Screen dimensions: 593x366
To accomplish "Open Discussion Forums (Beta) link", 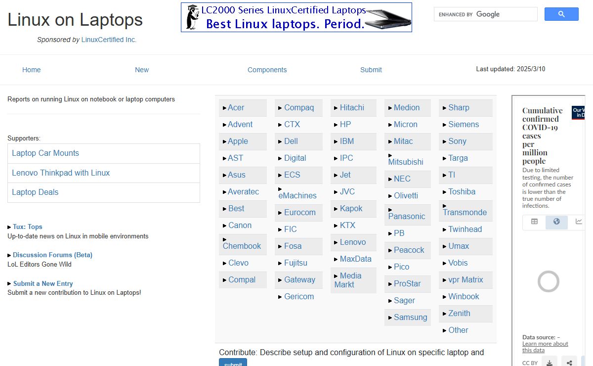I will click(52, 255).
